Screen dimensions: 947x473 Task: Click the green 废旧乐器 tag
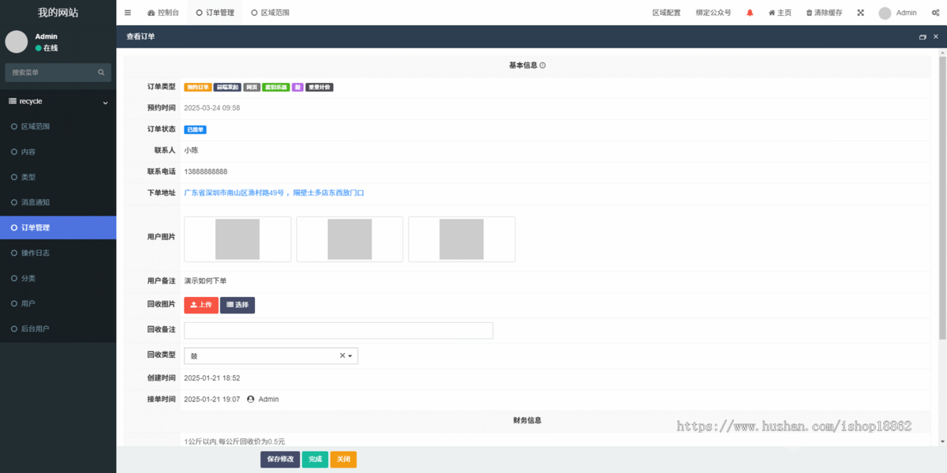[x=275, y=88]
